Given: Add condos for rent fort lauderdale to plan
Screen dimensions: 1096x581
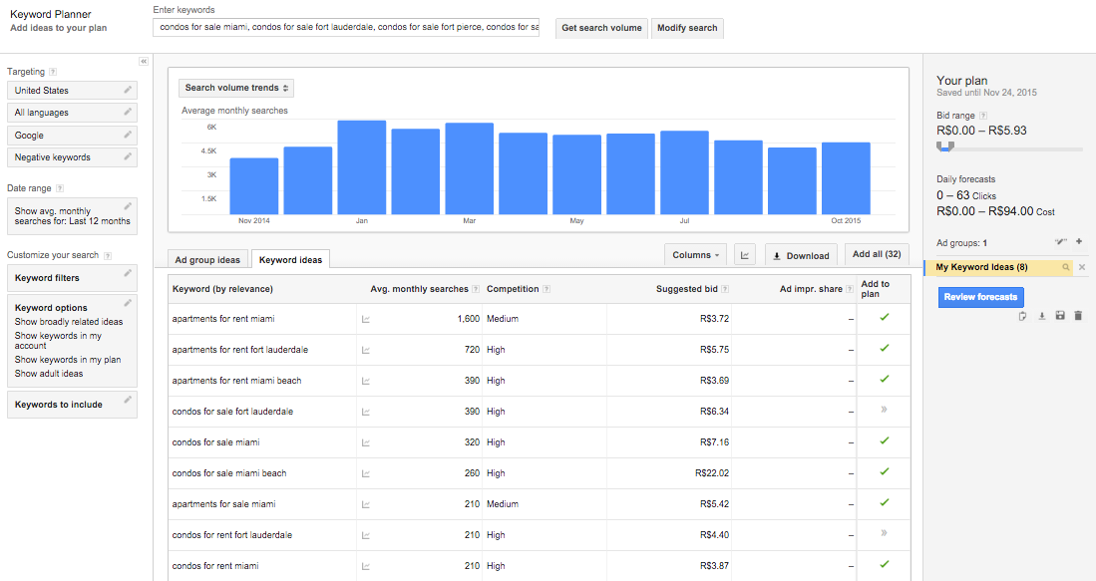Looking at the screenshot, I should [x=885, y=533].
